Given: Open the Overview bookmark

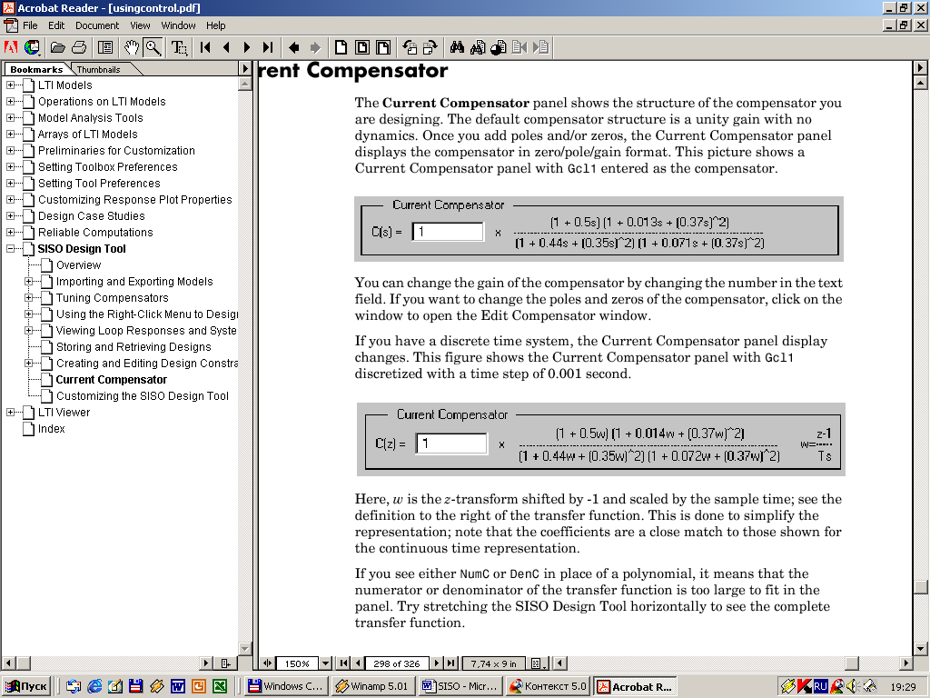Looking at the screenshot, I should [79, 265].
